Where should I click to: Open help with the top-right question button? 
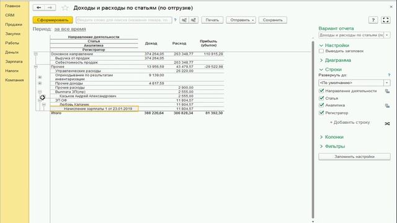point(373,20)
